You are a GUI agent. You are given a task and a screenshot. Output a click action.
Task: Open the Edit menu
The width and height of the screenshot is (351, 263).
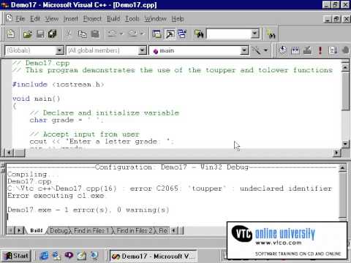[x=35, y=19]
